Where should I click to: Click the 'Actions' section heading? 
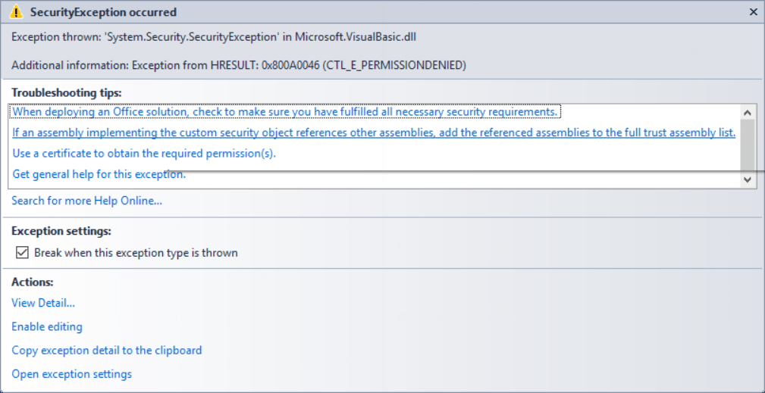click(x=33, y=282)
